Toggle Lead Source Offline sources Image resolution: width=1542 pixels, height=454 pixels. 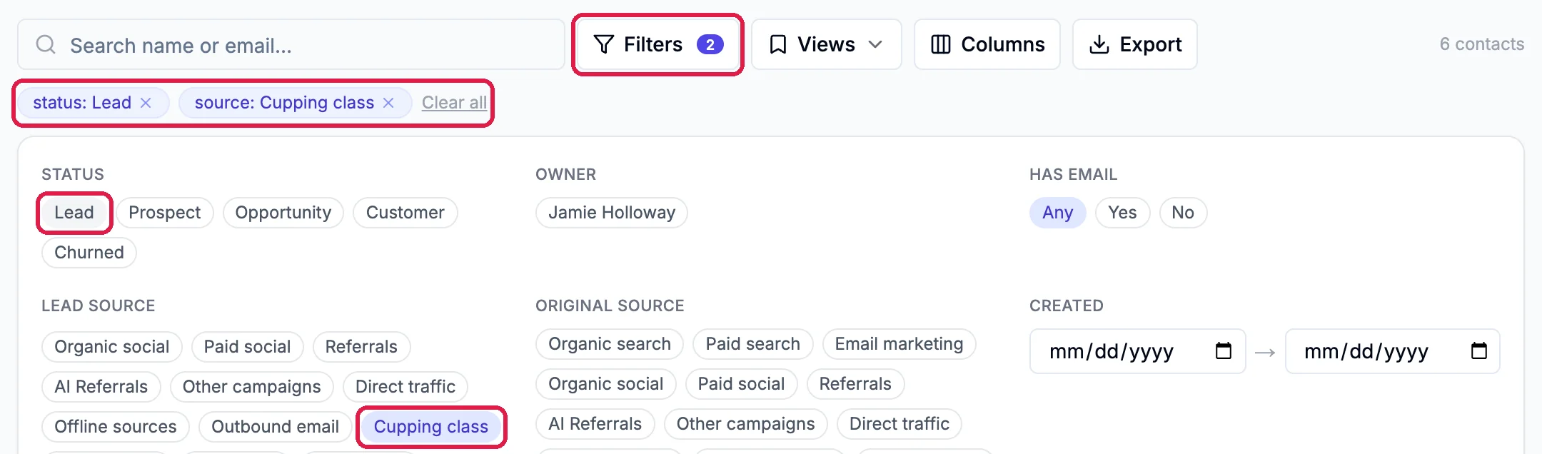click(x=116, y=427)
